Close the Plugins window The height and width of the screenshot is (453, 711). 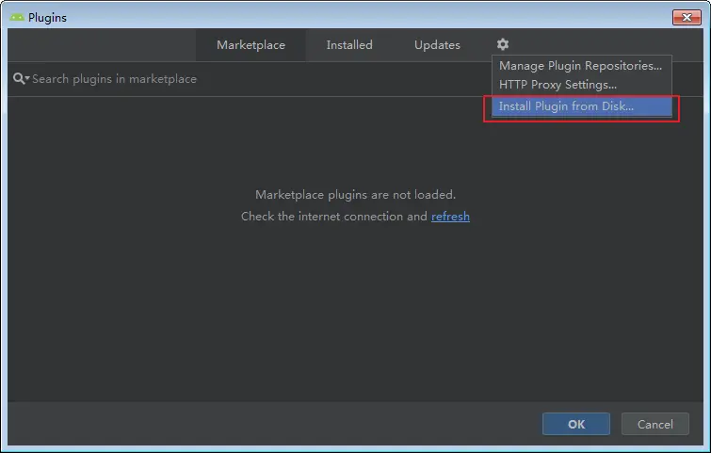(687, 17)
